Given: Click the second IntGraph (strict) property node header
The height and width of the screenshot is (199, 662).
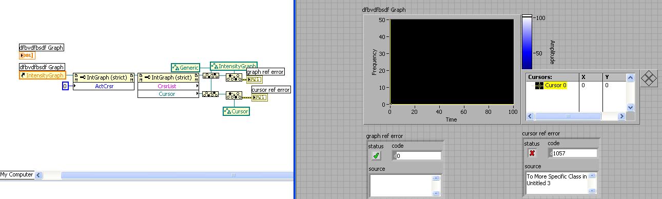Looking at the screenshot, I should pos(169,77).
